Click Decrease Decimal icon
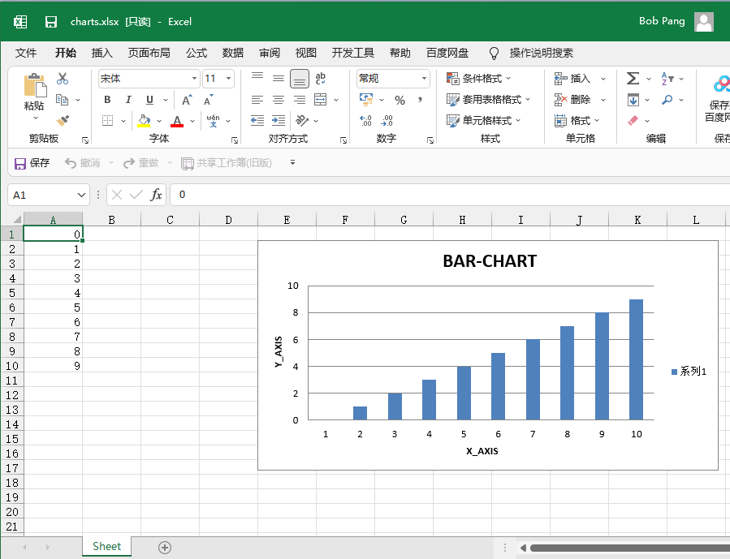The image size is (730, 559). [x=387, y=121]
